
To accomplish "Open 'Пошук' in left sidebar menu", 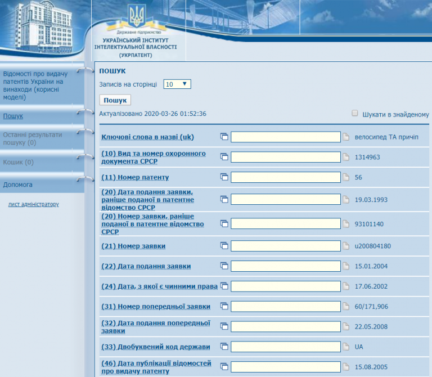I will 13,116.
